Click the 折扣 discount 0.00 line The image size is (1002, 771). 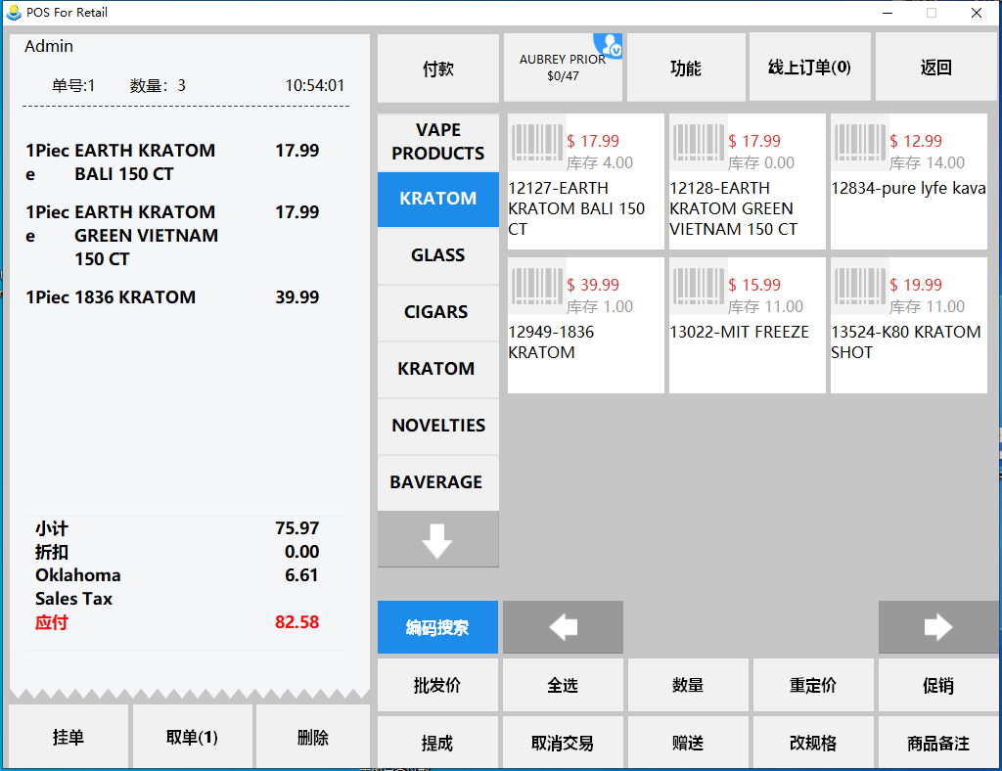coord(177,552)
